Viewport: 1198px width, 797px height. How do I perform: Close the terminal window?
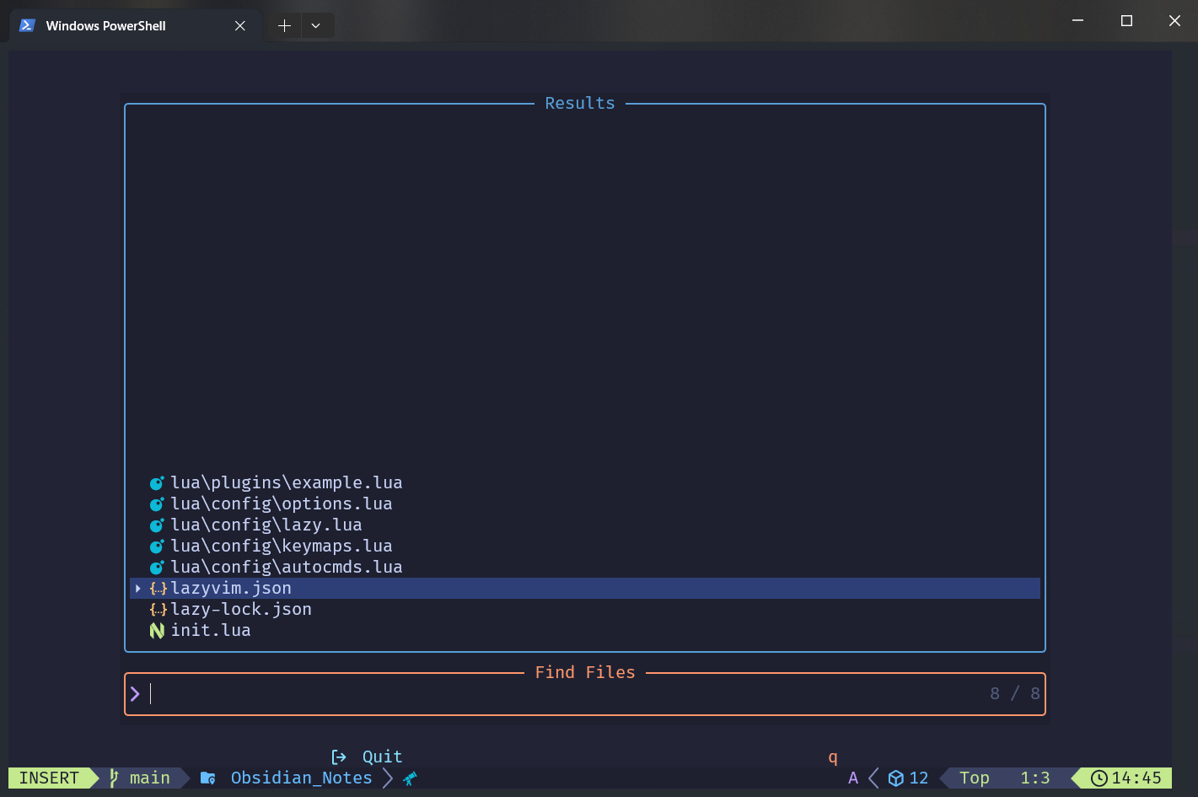pyautogui.click(x=1174, y=21)
